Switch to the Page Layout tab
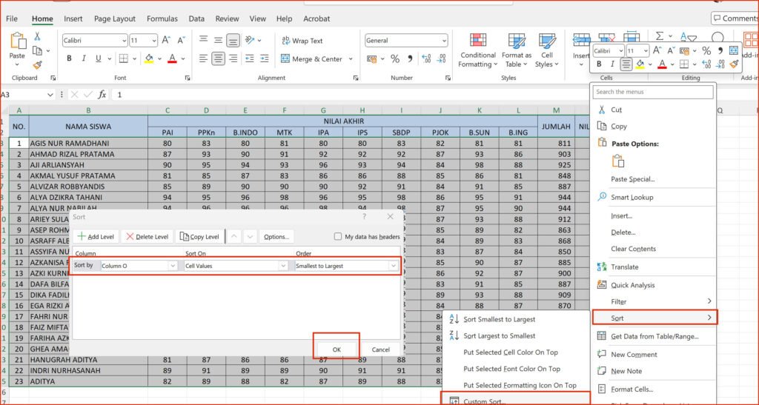Screen dimensions: 759x405 click(x=114, y=19)
